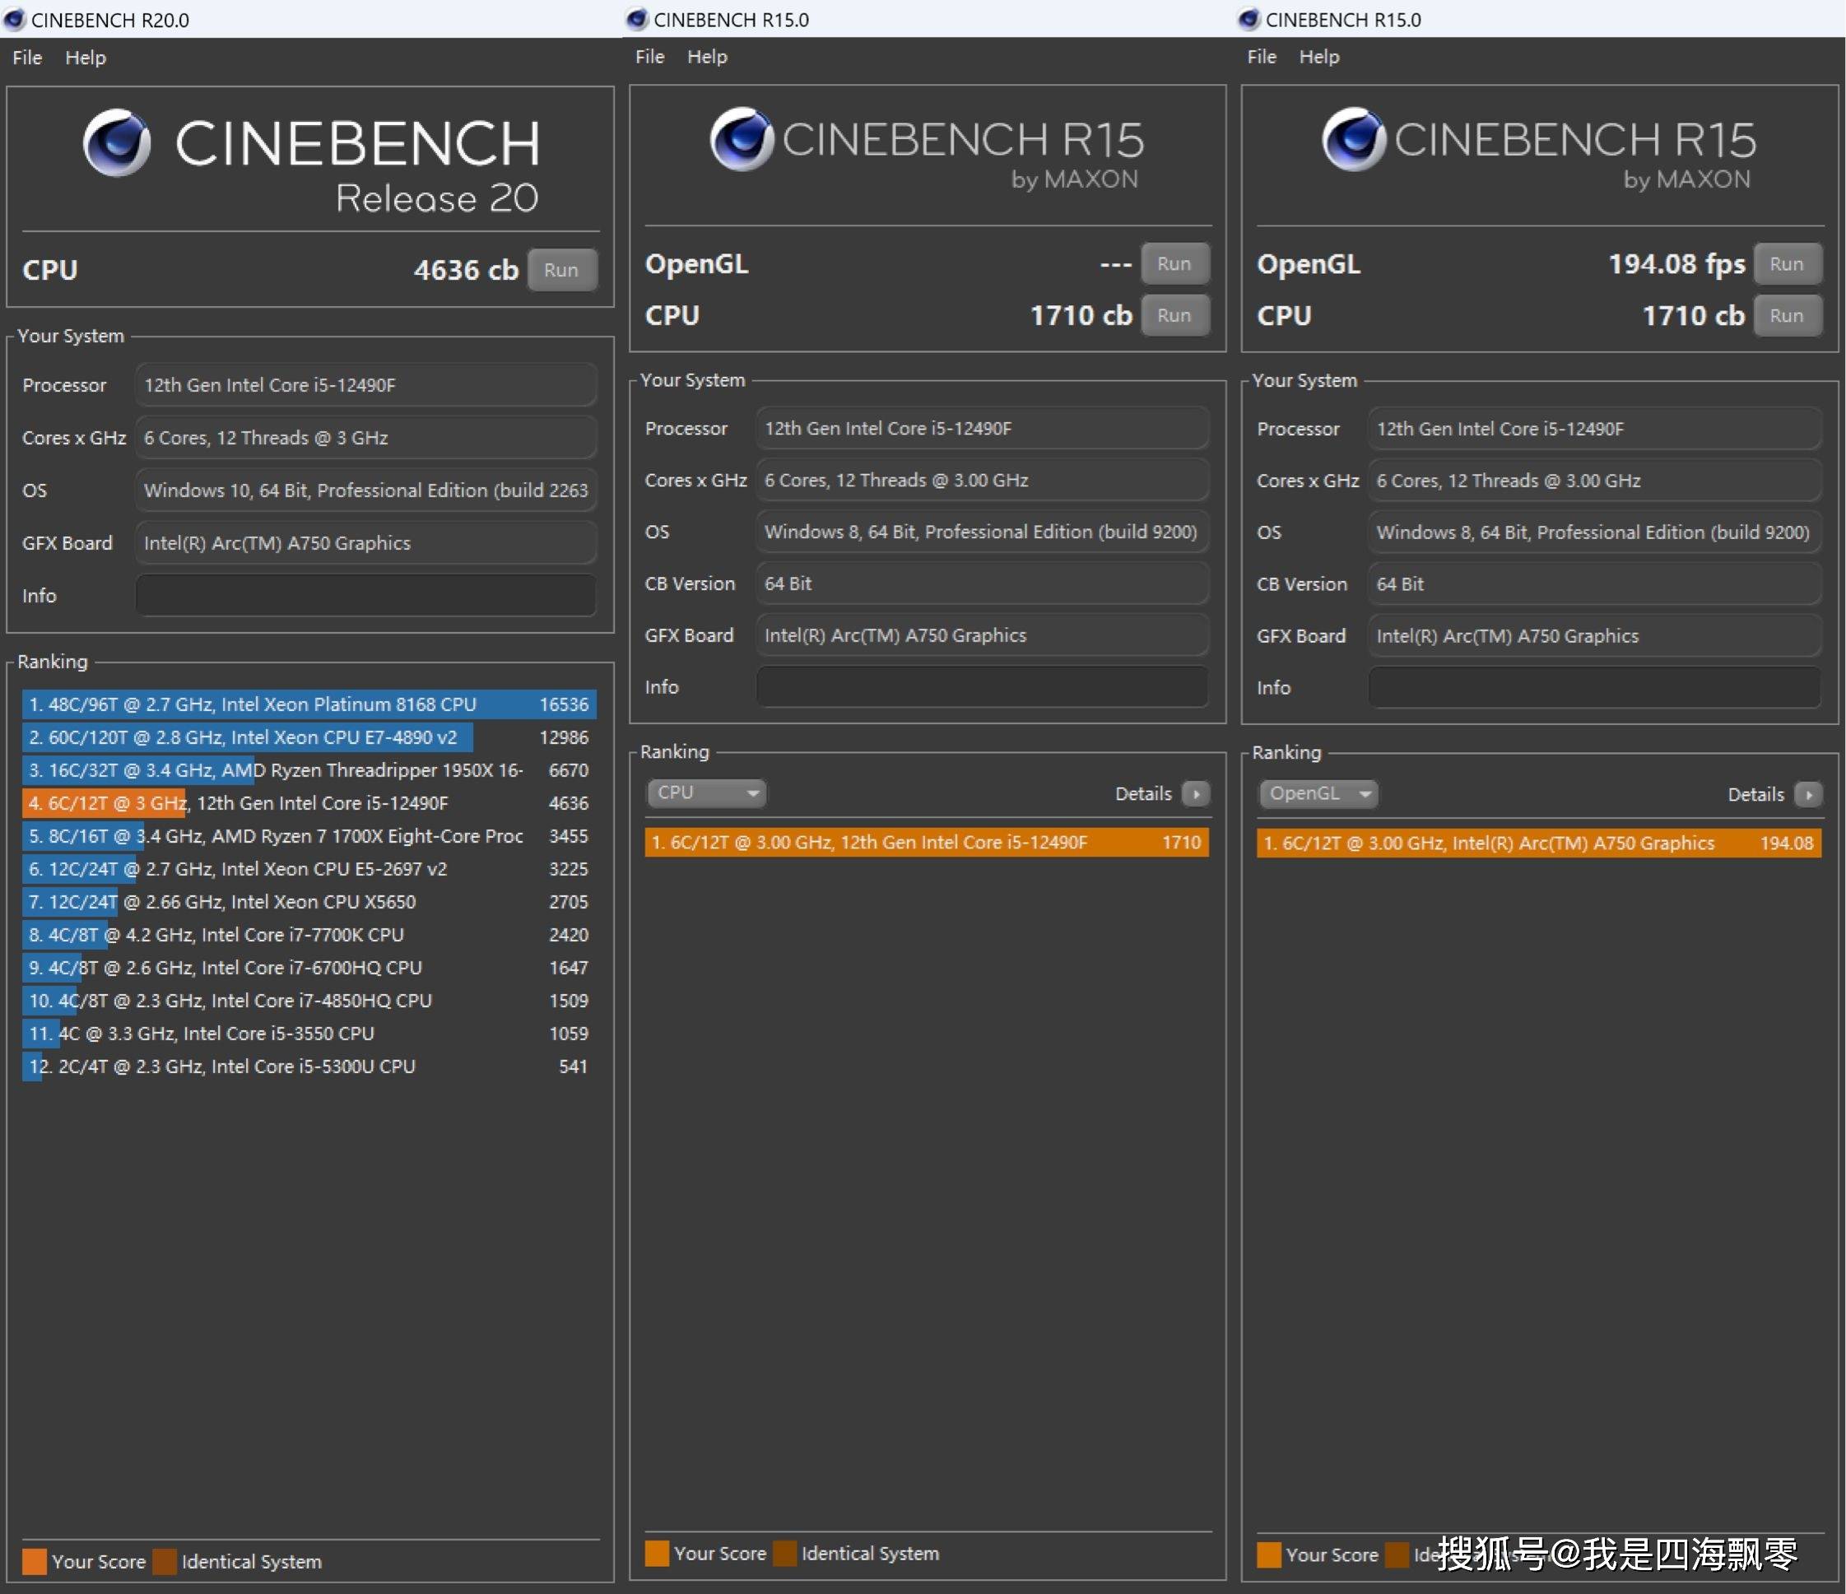Click the 194.08 fps OpenGL score
The height and width of the screenshot is (1594, 1846).
click(x=1676, y=265)
